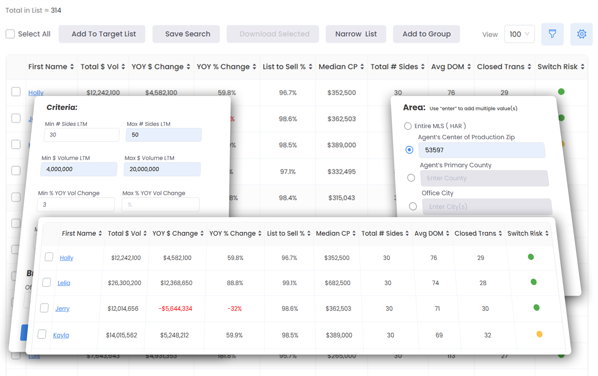This screenshot has height=376, width=598.
Task: Open Kayla's agent profile link
Action: click(x=61, y=335)
